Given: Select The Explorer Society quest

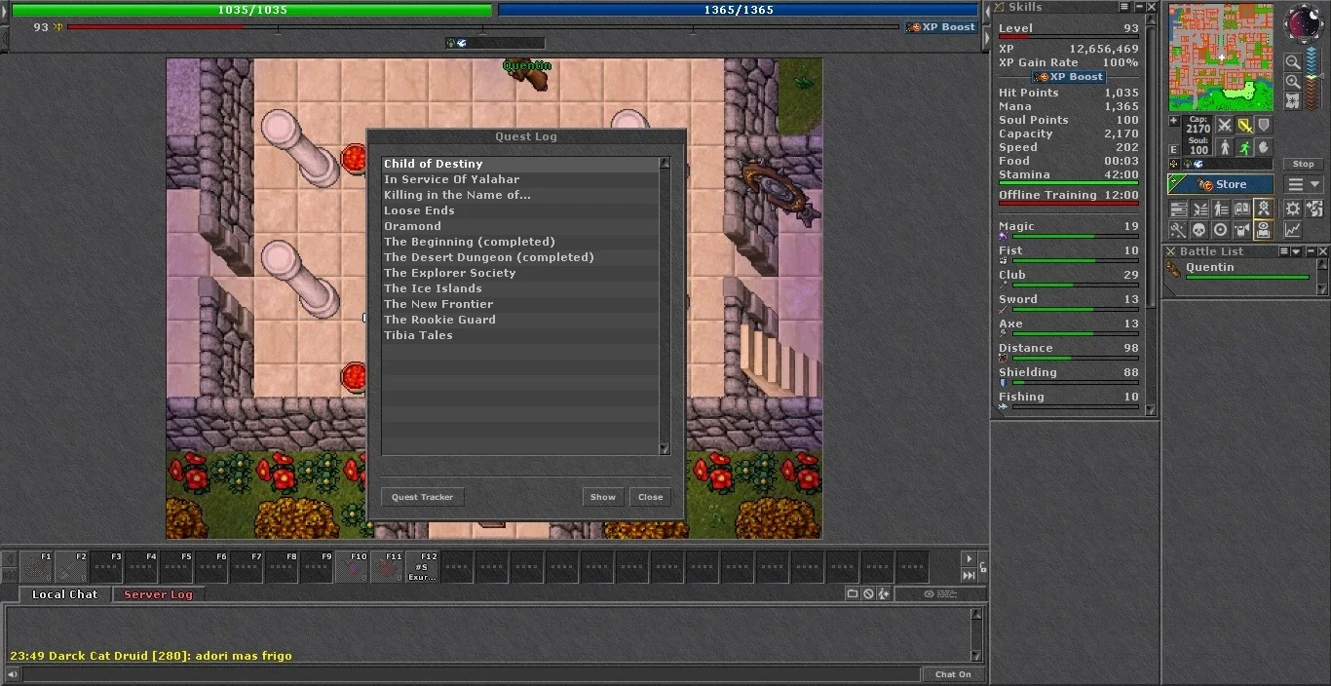Looking at the screenshot, I should pos(520,273).
